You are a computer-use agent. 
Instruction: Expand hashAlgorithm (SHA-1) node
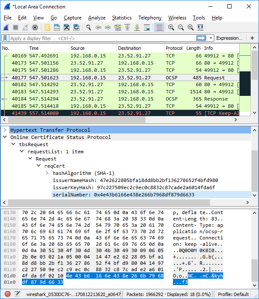[47, 173]
